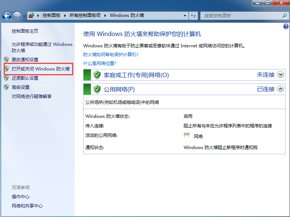Click the shield icon beside 高级设置
Screen dimensions: 290x217
(x=6, y=87)
